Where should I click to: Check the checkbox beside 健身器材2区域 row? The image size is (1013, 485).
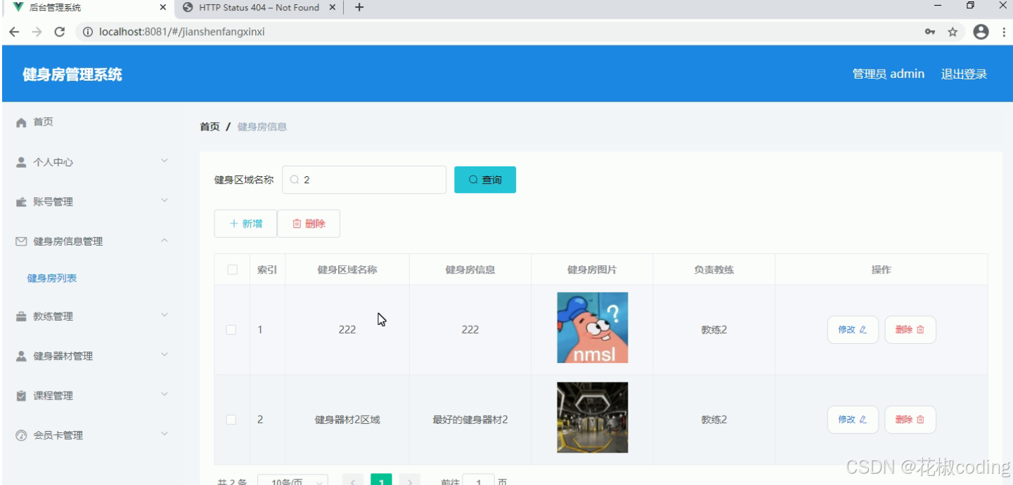[x=231, y=419]
